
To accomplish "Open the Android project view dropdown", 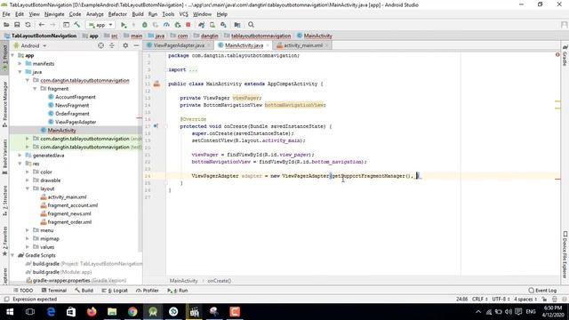I will click(30, 45).
